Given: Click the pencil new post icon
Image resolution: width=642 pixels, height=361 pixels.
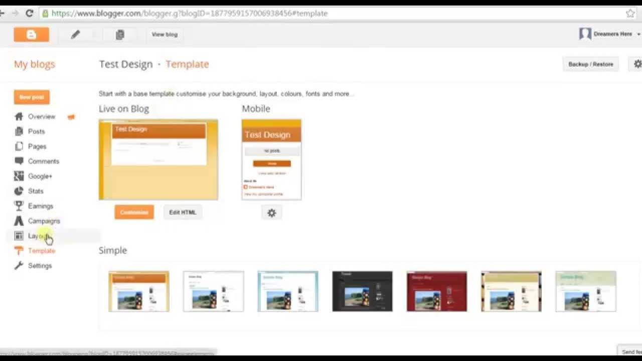Looking at the screenshot, I should click(75, 35).
